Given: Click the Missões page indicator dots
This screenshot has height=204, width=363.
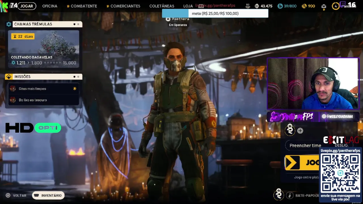Looking at the screenshot, I should [x=76, y=77].
